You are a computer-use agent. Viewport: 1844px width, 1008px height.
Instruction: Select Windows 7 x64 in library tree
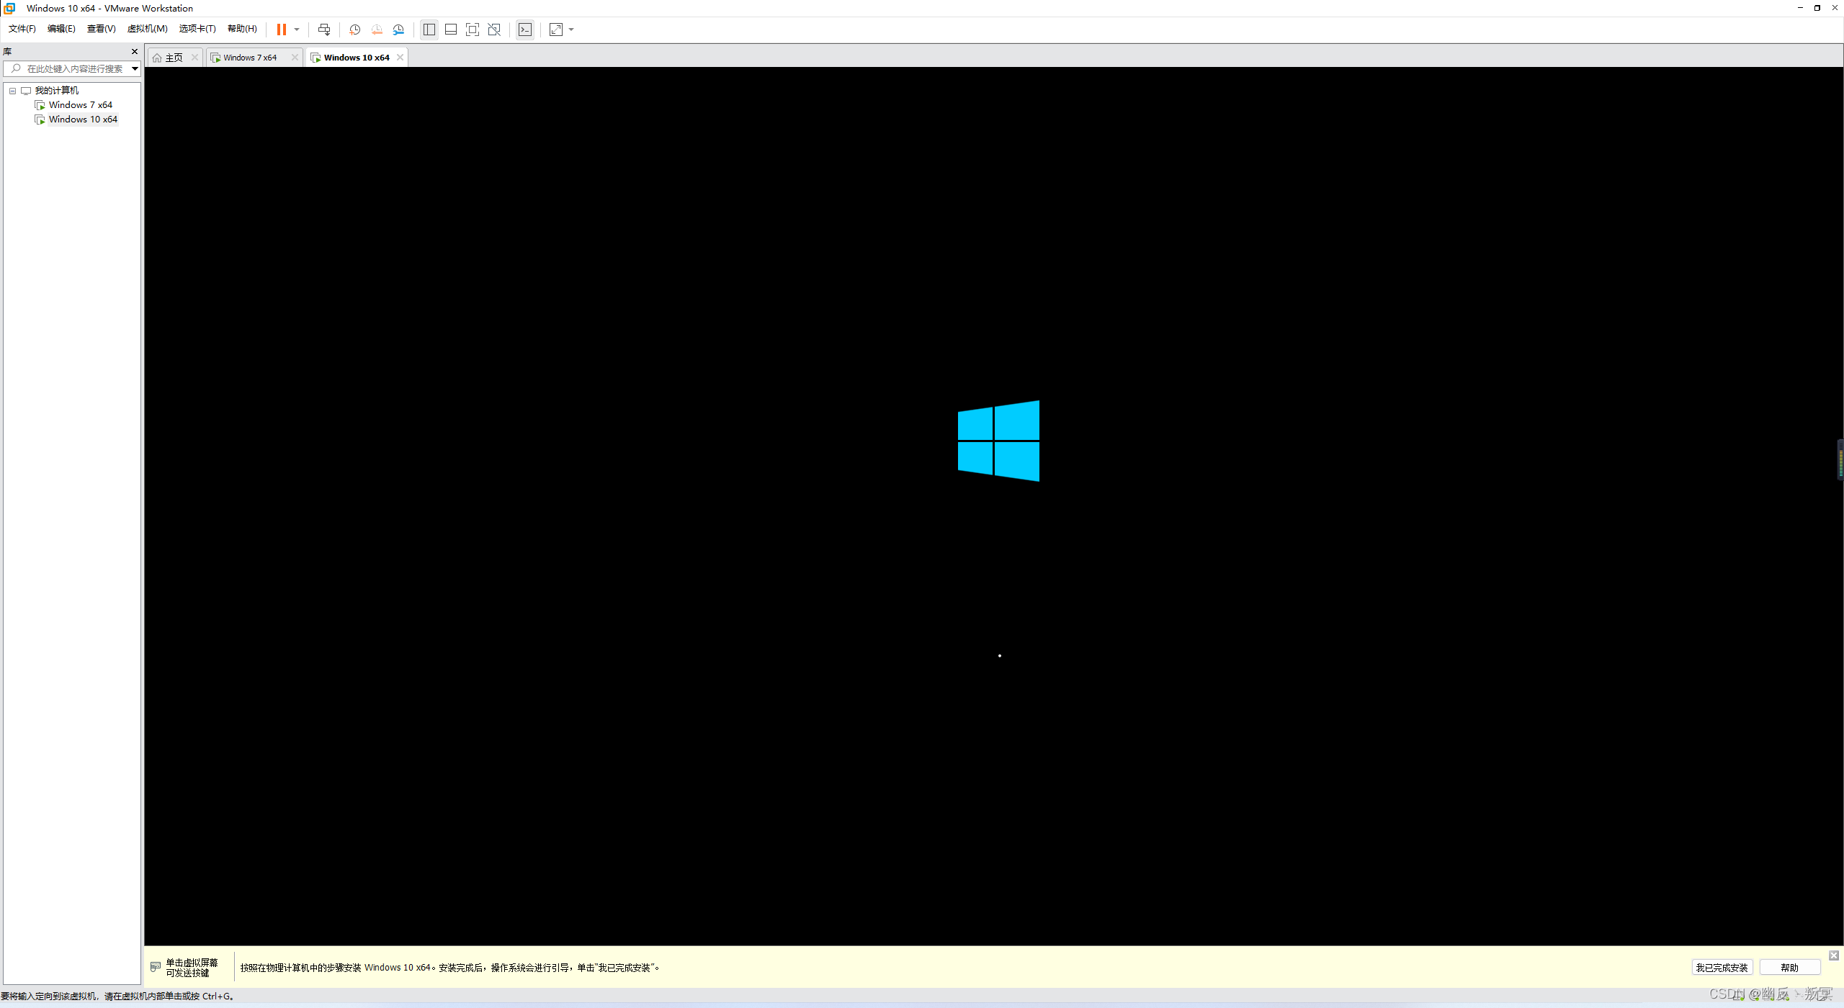pos(80,105)
